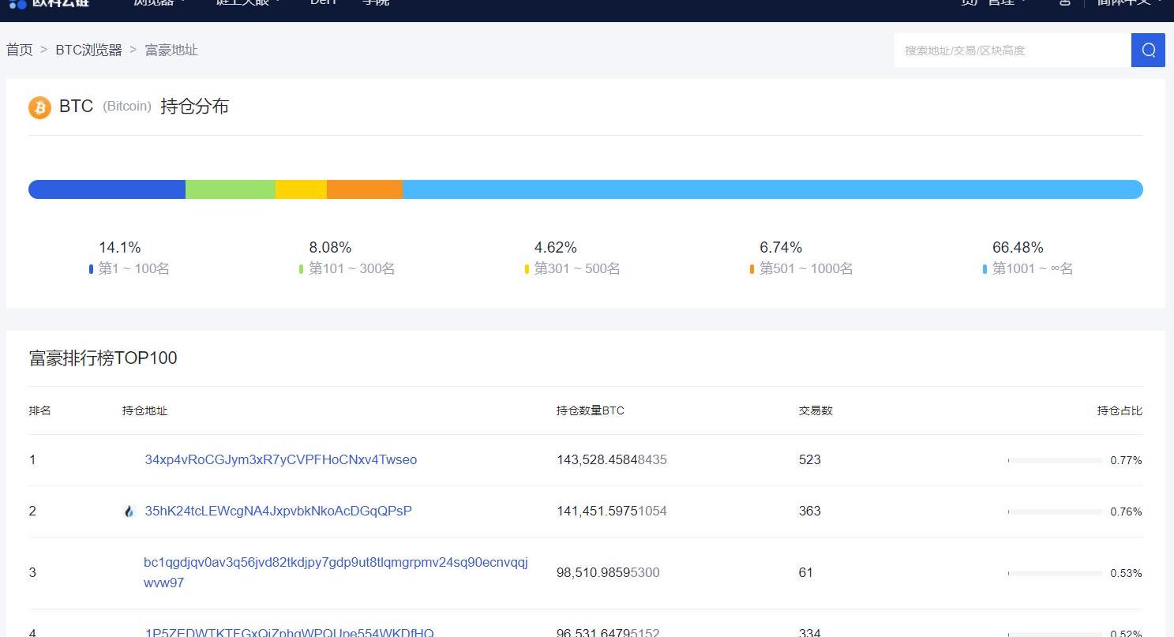The width and height of the screenshot is (1174, 637).
Task: Click green legend marker for 第101 ~ 300名
Action: tap(302, 269)
